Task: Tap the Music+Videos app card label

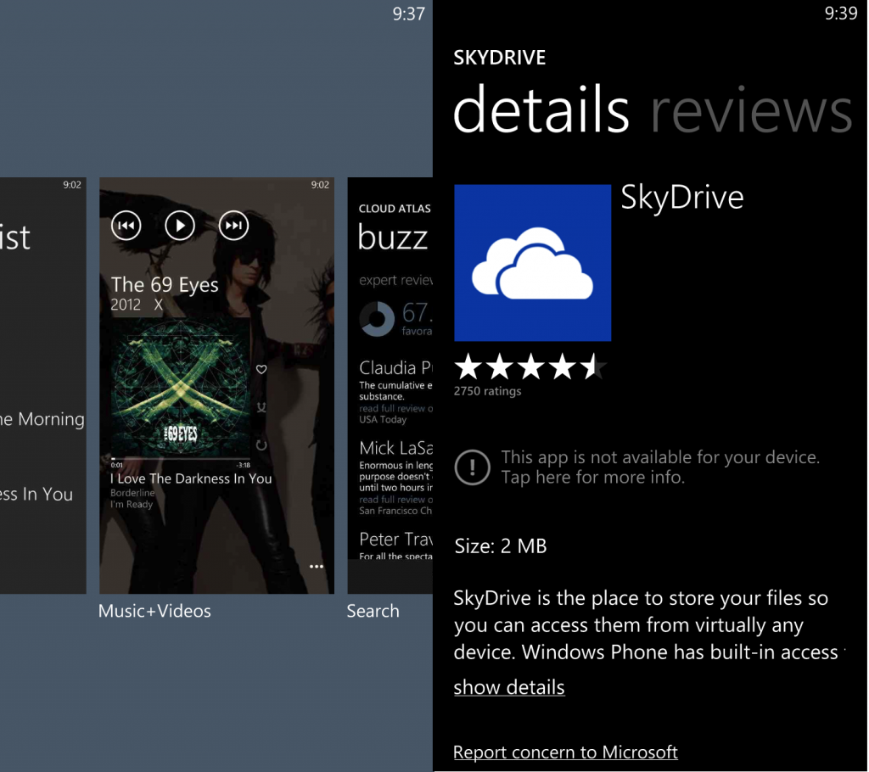Action: 154,611
